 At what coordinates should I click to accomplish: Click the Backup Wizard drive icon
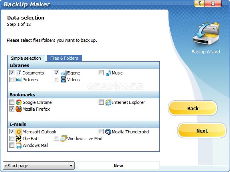point(206,33)
